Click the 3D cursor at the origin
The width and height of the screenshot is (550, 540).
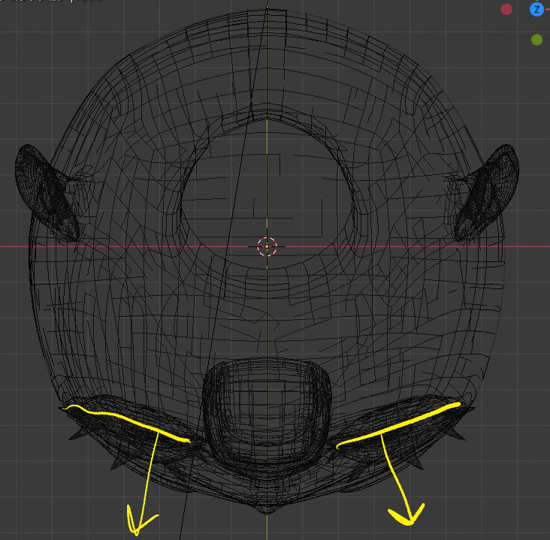click(x=267, y=246)
